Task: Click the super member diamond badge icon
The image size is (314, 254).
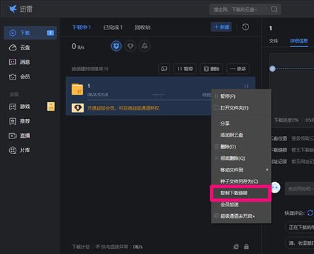Action: (x=78, y=108)
